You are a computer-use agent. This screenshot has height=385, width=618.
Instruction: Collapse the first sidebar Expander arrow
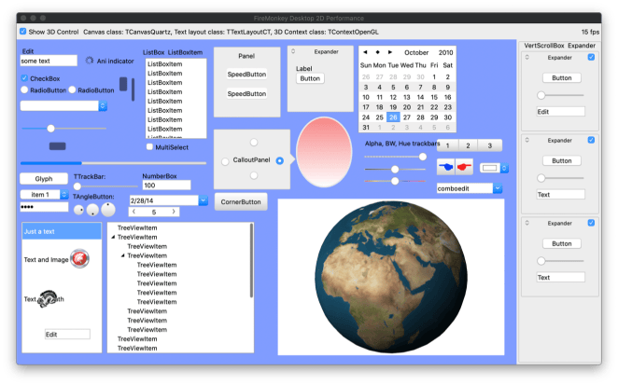tap(527, 57)
